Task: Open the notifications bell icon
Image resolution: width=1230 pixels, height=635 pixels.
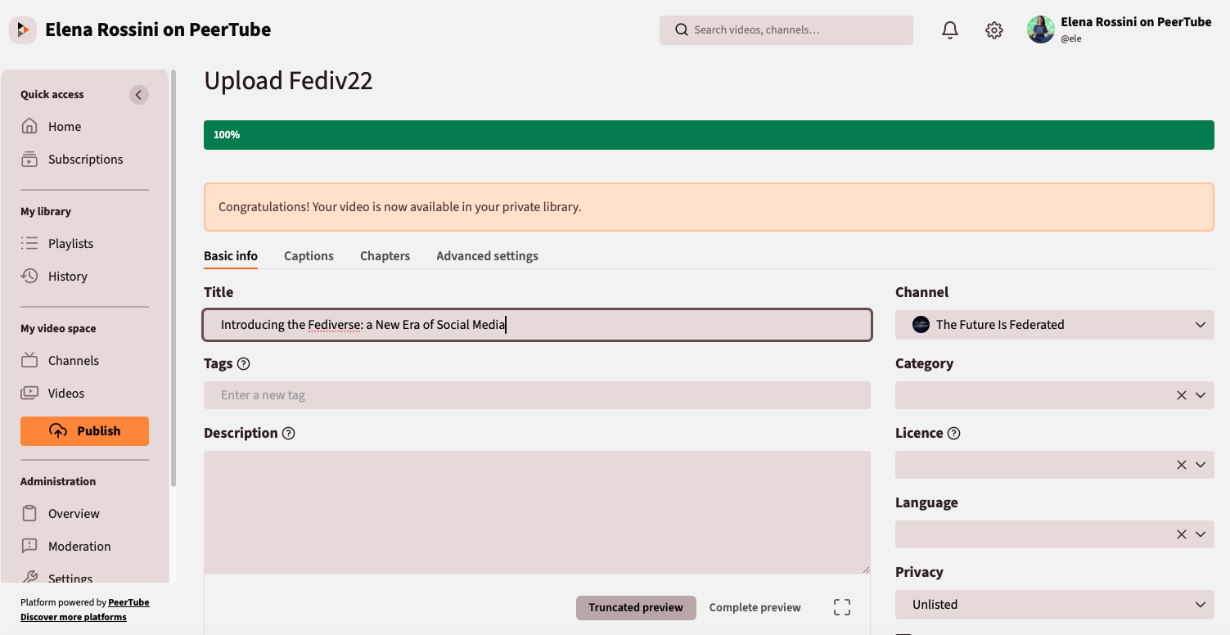Action: pyautogui.click(x=949, y=30)
